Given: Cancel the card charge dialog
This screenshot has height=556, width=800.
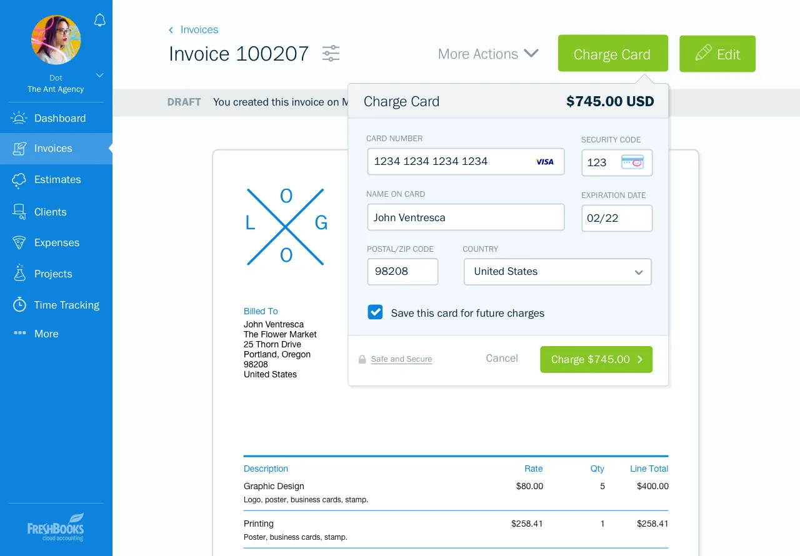Looking at the screenshot, I should click(502, 359).
